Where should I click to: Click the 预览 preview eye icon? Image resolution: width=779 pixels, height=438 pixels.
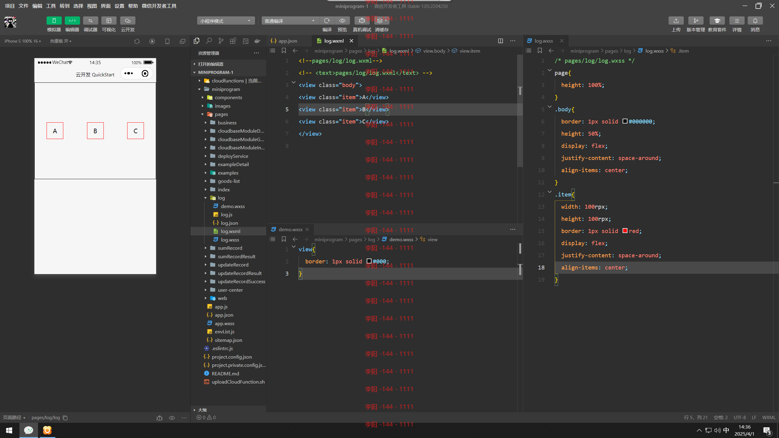[x=342, y=21]
